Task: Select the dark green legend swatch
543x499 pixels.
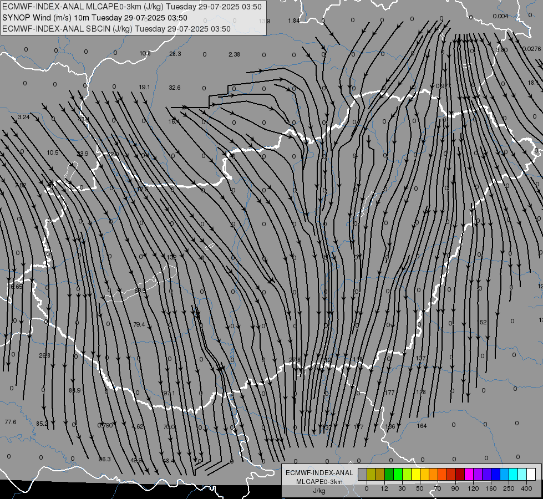Action: pos(389,474)
